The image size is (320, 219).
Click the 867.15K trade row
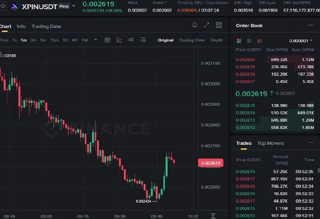[x=275, y=179]
